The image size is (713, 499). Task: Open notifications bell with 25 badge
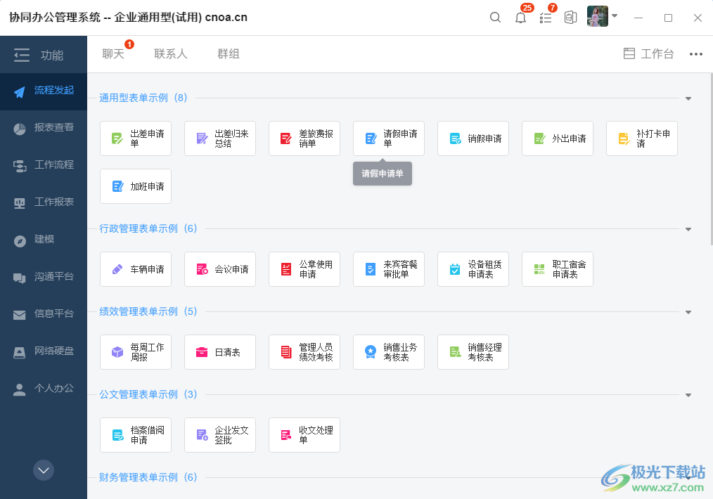pyautogui.click(x=520, y=18)
